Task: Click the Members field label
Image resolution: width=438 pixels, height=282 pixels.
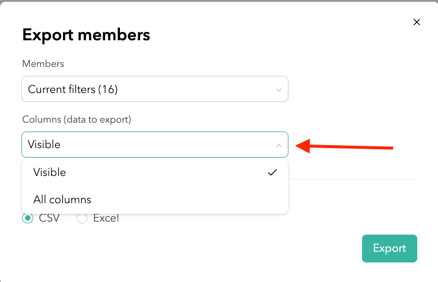Action: 43,63
